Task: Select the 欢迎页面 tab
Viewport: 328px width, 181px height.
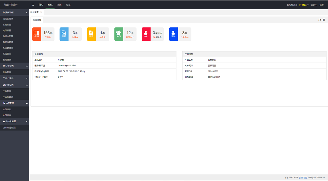Action: [37, 20]
